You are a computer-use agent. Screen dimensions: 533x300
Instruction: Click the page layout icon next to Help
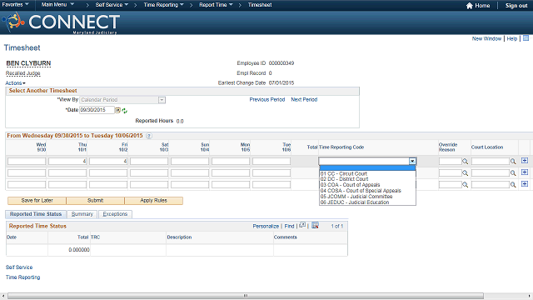(x=526, y=38)
